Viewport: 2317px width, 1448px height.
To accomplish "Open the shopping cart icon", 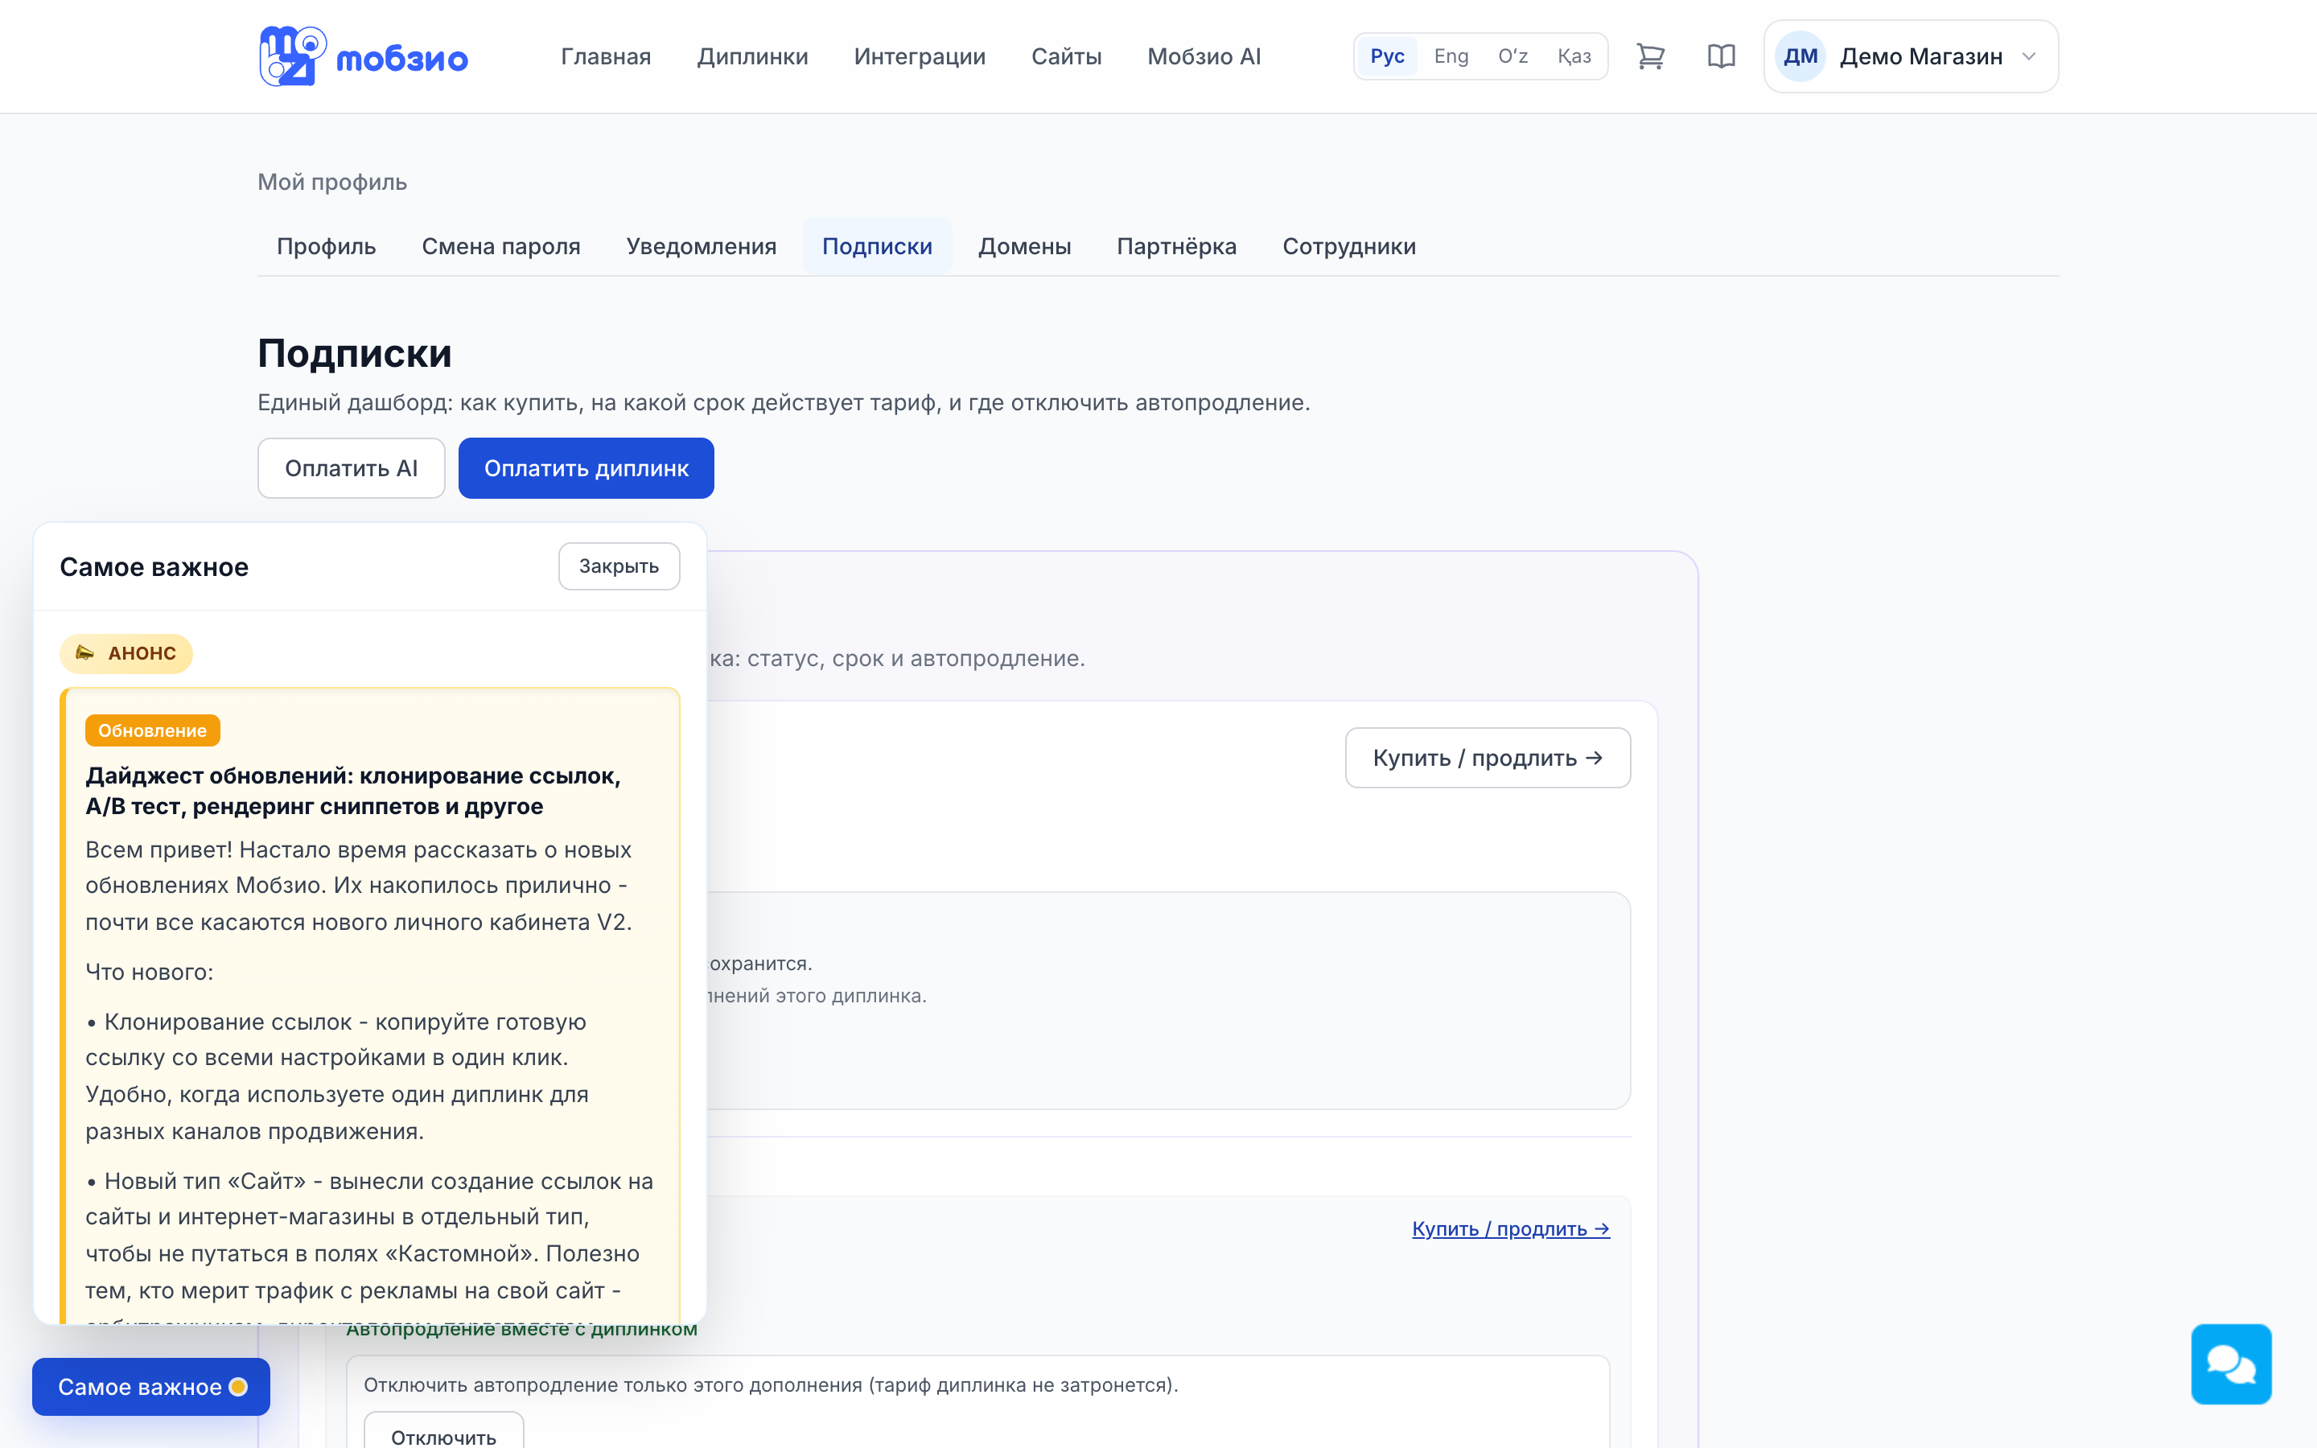I will (x=1650, y=56).
